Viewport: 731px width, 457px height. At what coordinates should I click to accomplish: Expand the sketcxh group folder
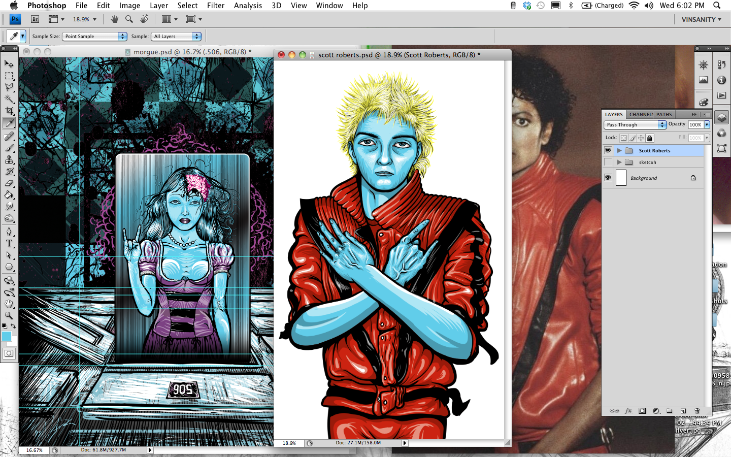619,162
